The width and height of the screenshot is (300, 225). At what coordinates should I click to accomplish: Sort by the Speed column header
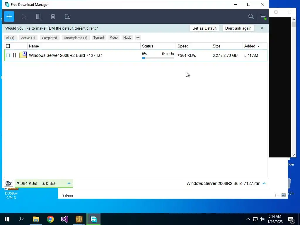(193, 46)
